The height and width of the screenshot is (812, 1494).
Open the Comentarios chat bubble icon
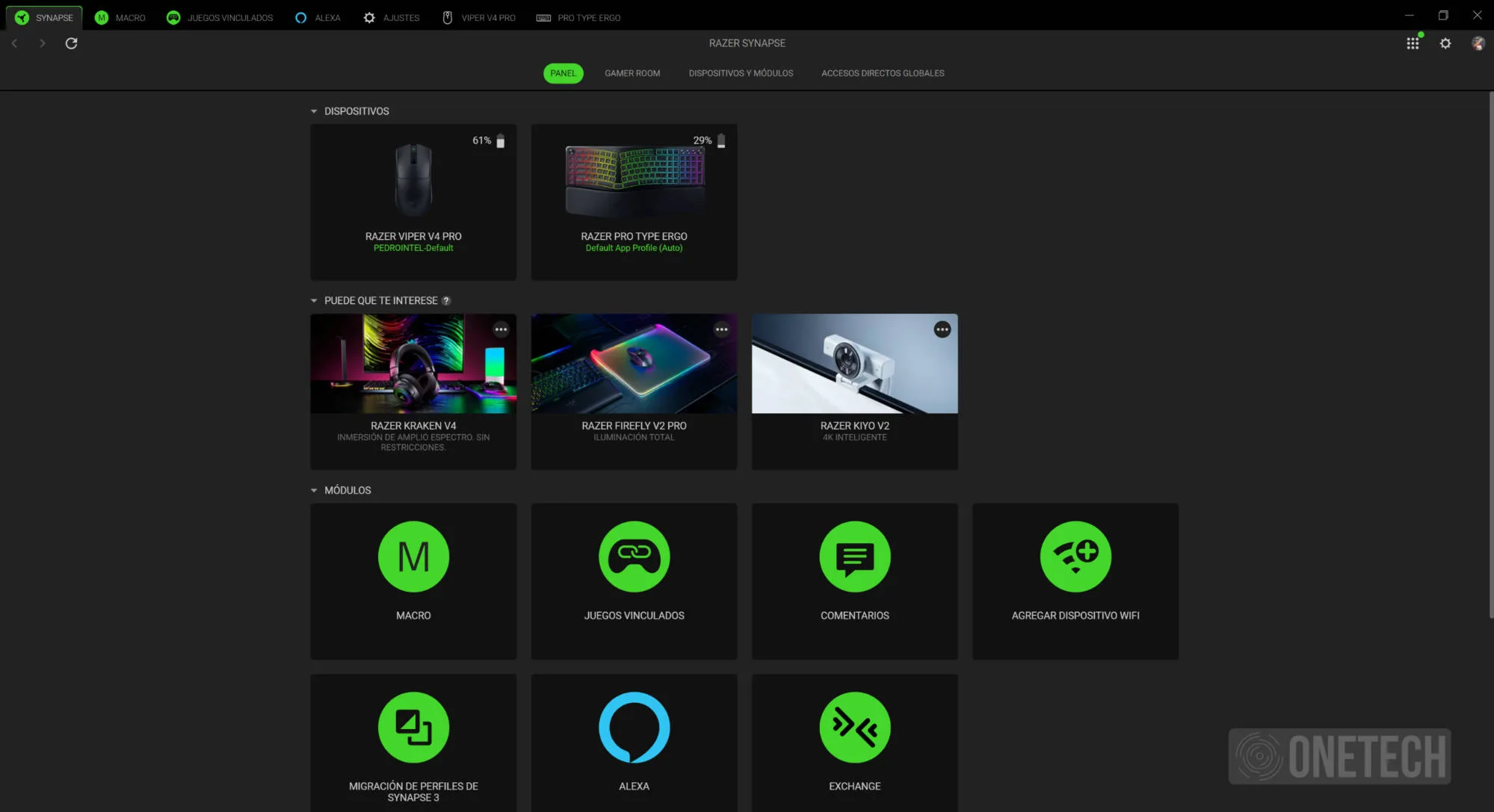pyautogui.click(x=854, y=557)
